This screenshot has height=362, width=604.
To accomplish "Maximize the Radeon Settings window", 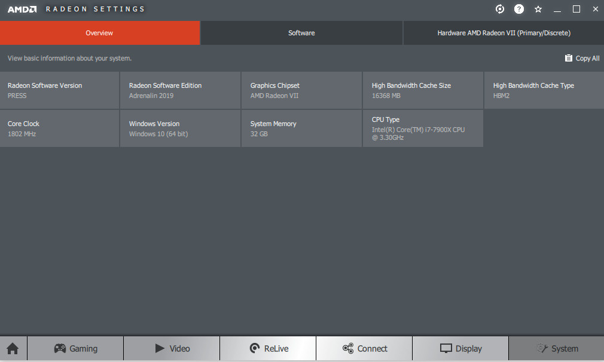I will tap(576, 9).
